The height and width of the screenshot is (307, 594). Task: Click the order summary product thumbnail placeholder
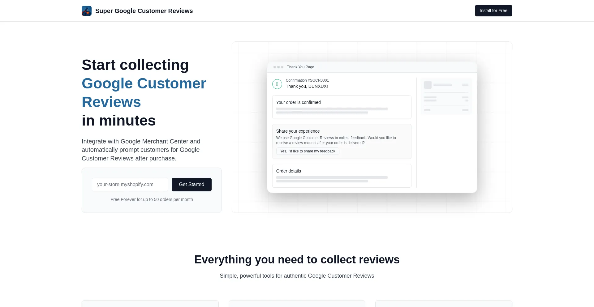(428, 85)
